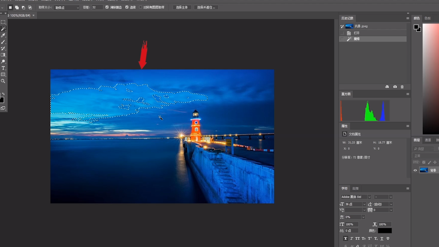
Task: Open the Histogram panel menu
Action: click(408, 94)
